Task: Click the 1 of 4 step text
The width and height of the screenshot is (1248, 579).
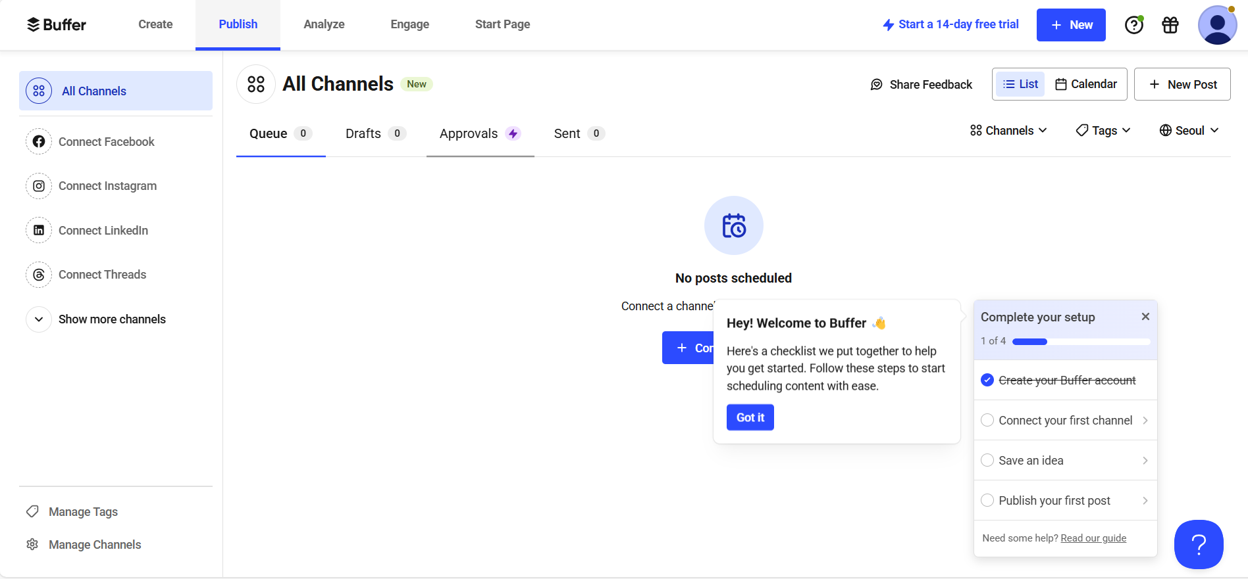Action: click(993, 341)
